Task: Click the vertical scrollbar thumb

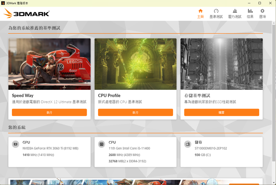Action: 274,92
